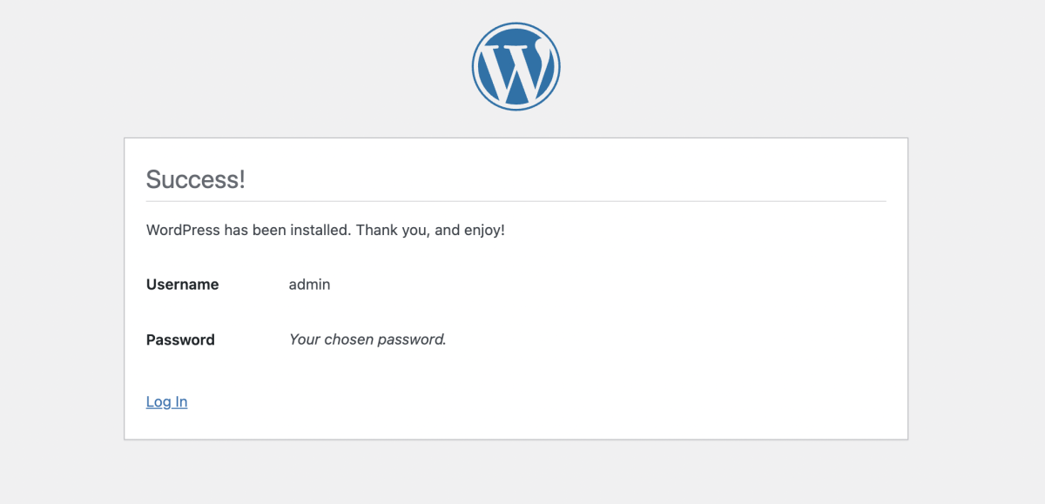
Task: Click the word 'WordPress' in the message
Action: tap(183, 231)
